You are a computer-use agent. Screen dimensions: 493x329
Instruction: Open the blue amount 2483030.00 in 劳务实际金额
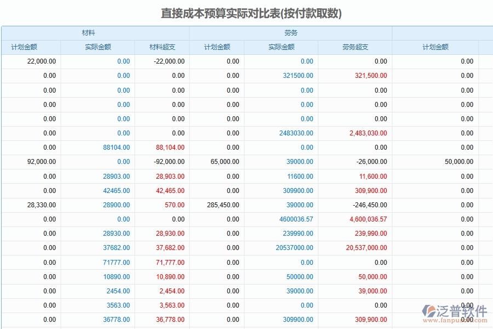[296, 133]
